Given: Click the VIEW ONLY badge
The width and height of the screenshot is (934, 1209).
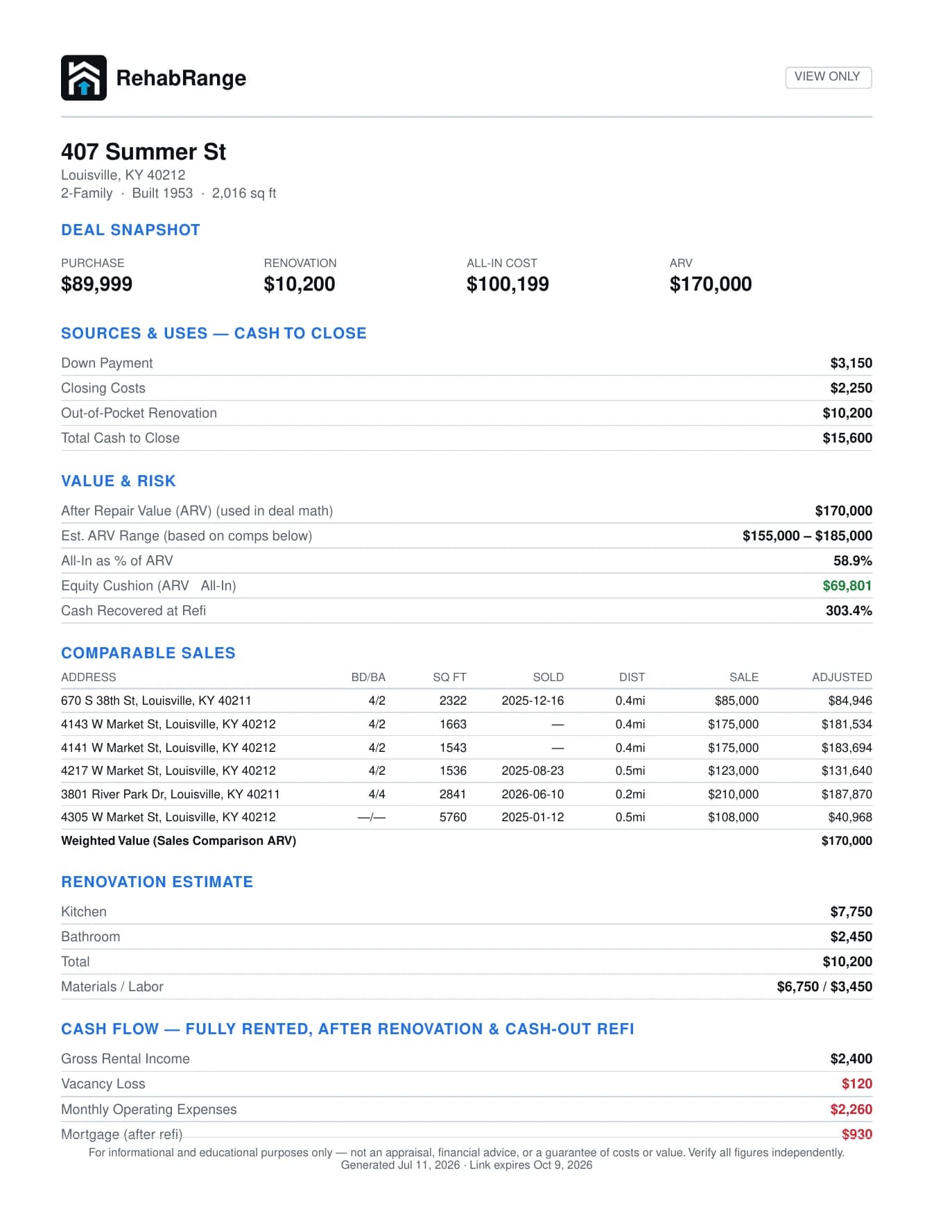Looking at the screenshot, I should point(828,77).
